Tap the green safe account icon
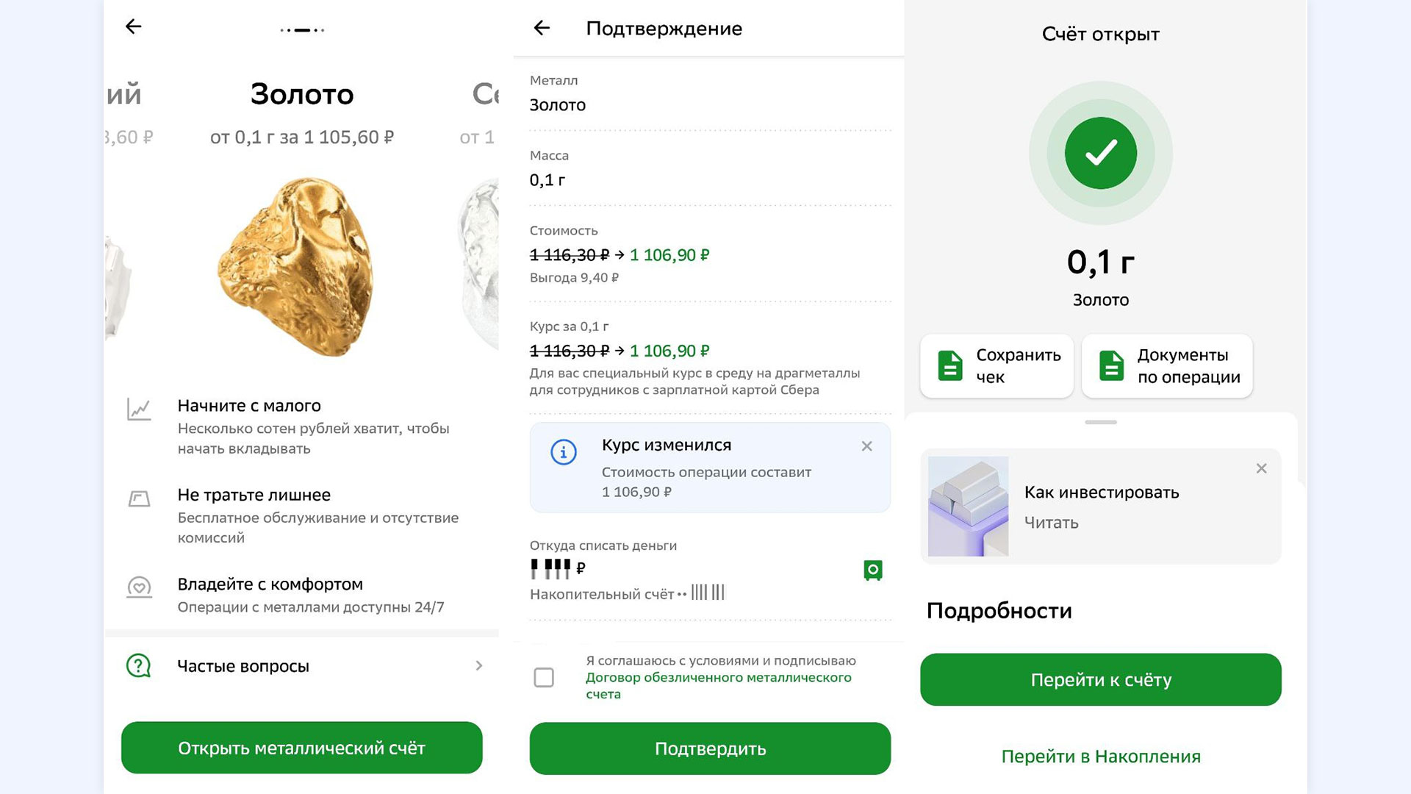The width and height of the screenshot is (1411, 794). pos(872,571)
